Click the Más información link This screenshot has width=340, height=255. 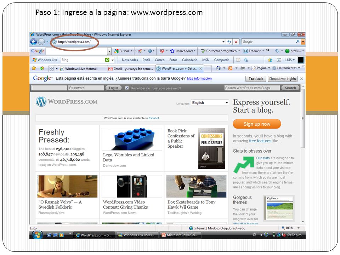click(199, 79)
